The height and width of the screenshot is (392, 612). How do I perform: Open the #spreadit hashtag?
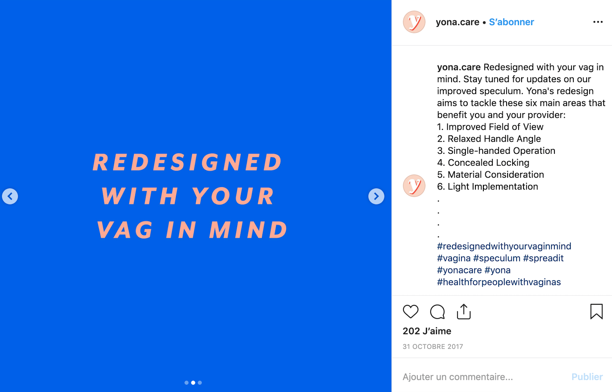point(543,258)
